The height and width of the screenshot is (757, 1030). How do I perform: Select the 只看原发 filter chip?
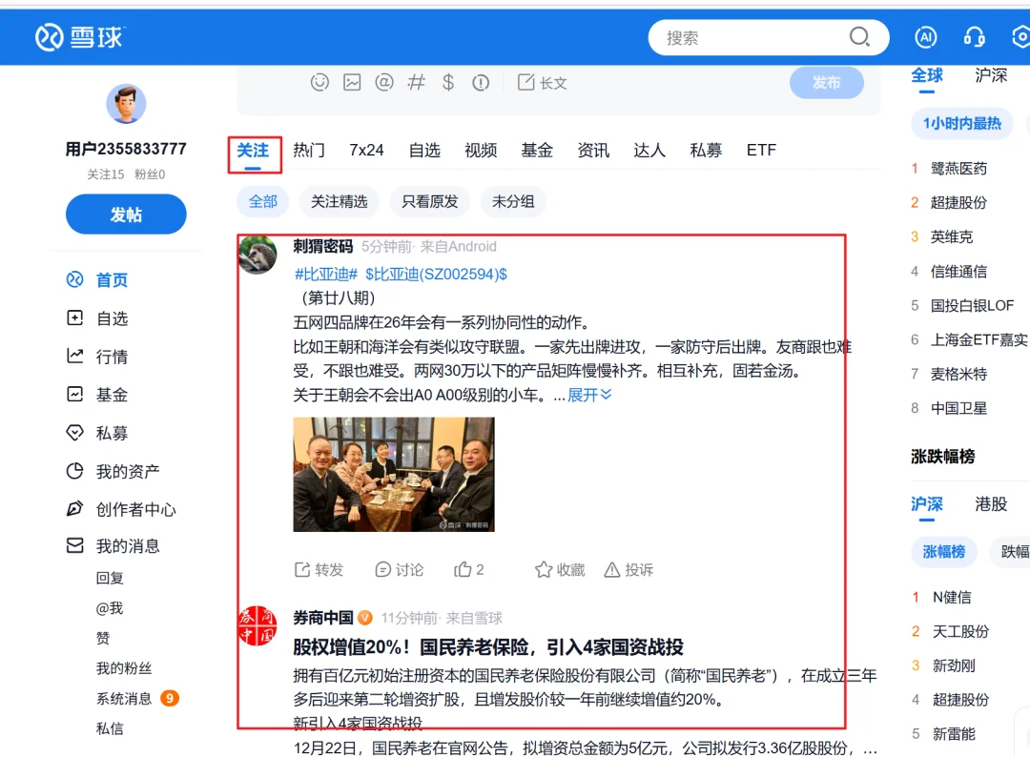click(429, 201)
